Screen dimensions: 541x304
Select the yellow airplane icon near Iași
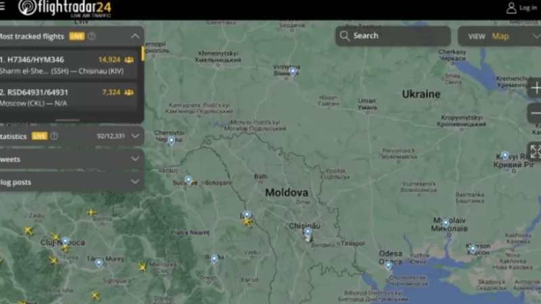point(248,222)
